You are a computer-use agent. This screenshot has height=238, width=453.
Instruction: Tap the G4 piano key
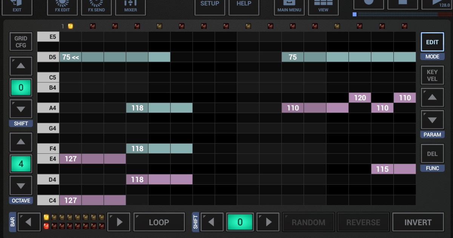(48, 128)
